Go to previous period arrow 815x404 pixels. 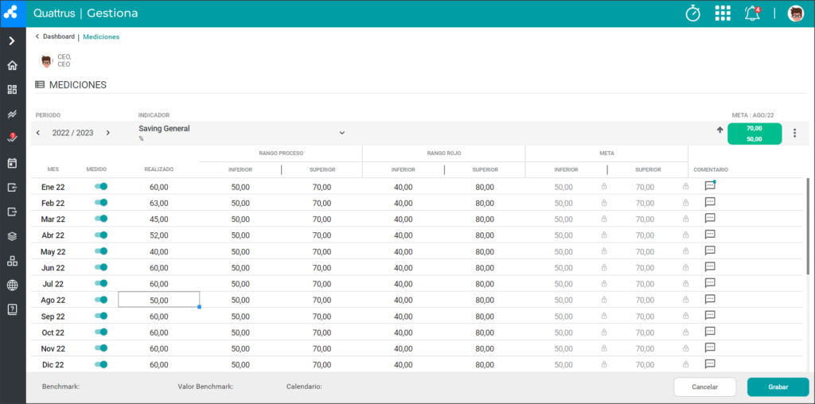38,133
